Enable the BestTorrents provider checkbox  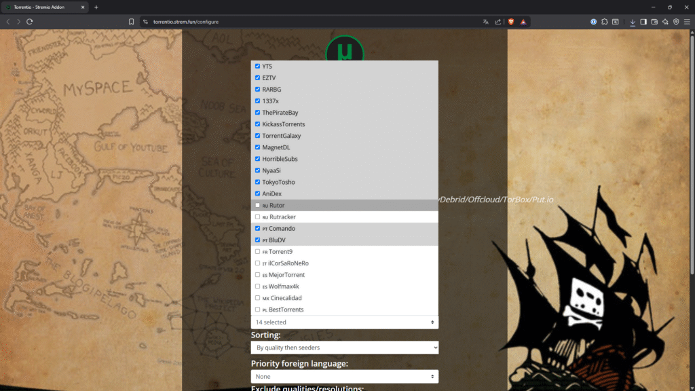[257, 310]
